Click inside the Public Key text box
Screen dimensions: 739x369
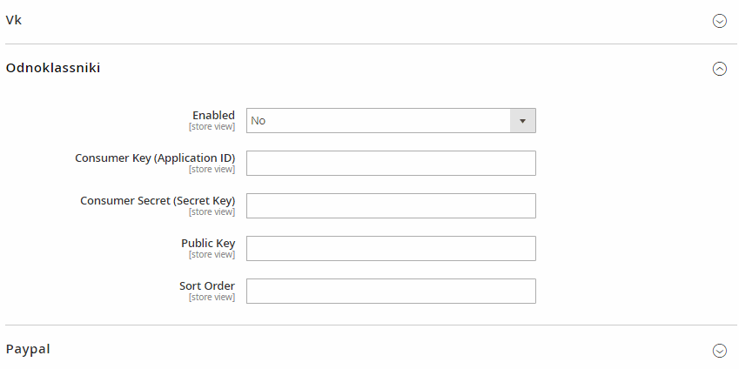pyautogui.click(x=391, y=248)
